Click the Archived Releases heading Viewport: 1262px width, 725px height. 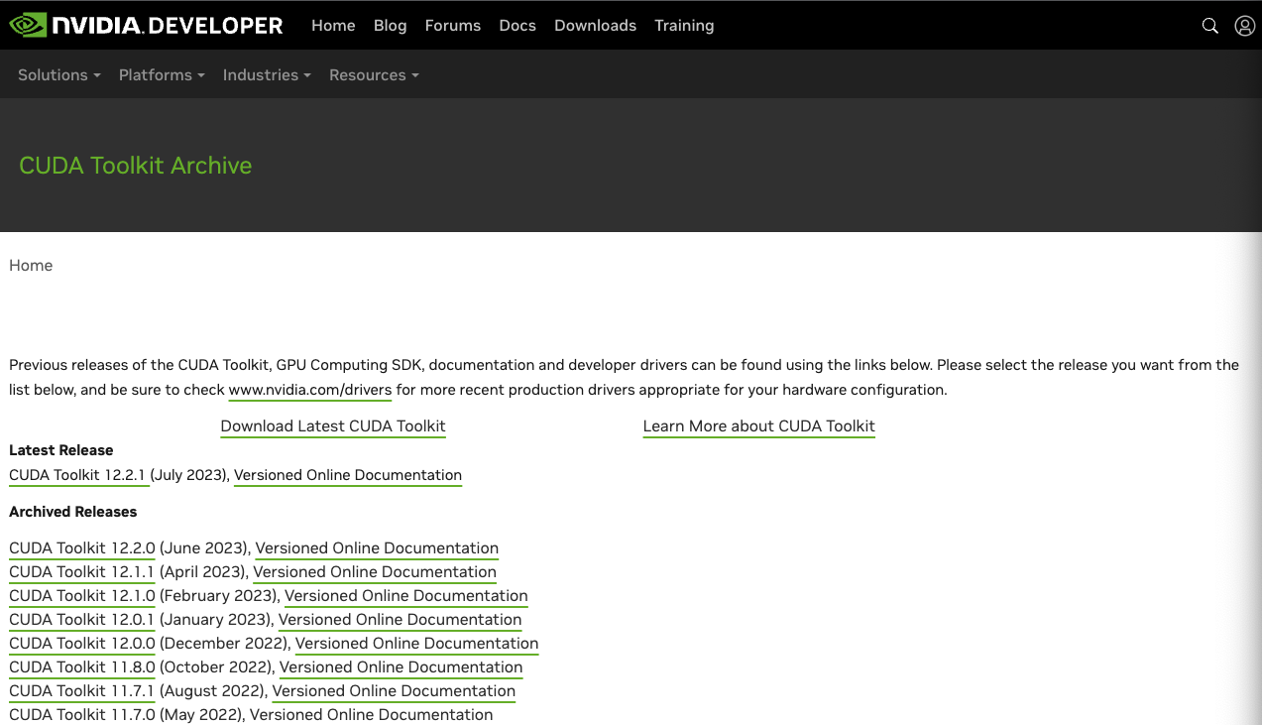tap(73, 512)
